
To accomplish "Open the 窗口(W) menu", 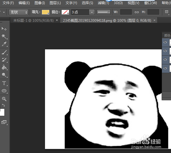I will pos(151,3).
